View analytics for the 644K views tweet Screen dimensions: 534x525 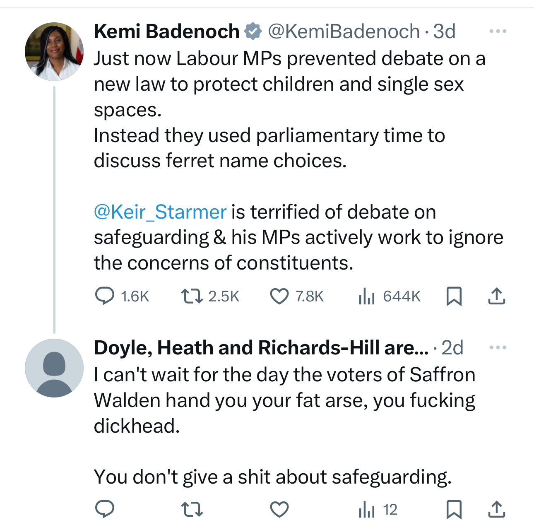[367, 296]
